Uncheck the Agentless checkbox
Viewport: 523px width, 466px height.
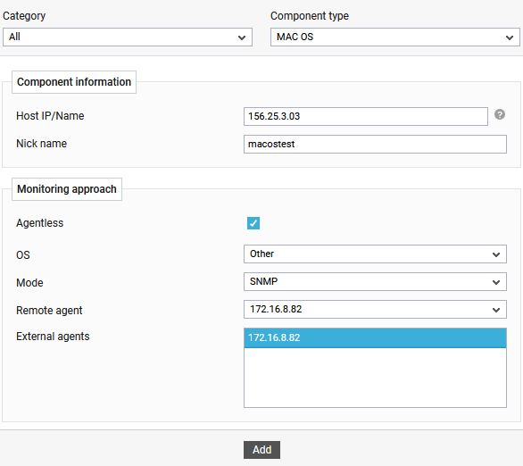pyautogui.click(x=253, y=223)
